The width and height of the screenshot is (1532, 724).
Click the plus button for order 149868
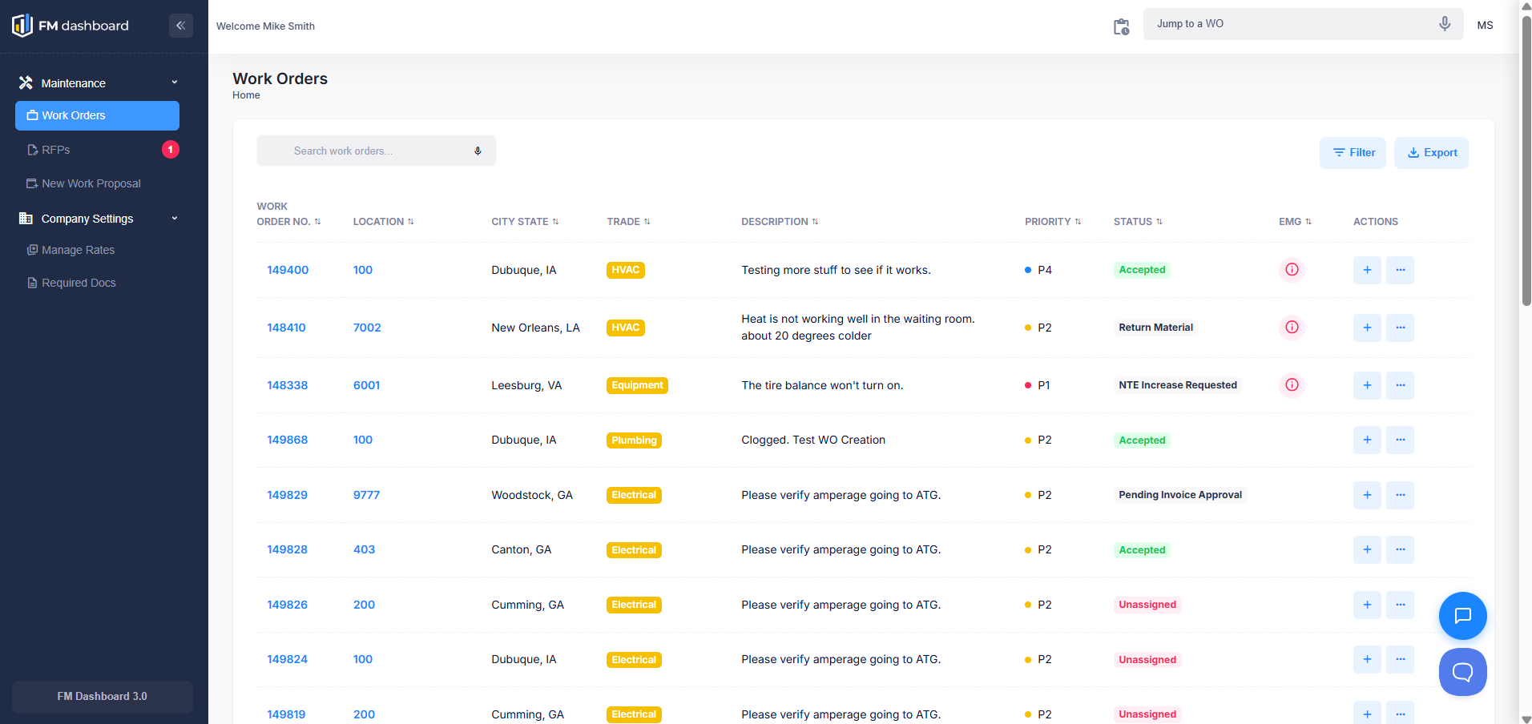tap(1367, 440)
